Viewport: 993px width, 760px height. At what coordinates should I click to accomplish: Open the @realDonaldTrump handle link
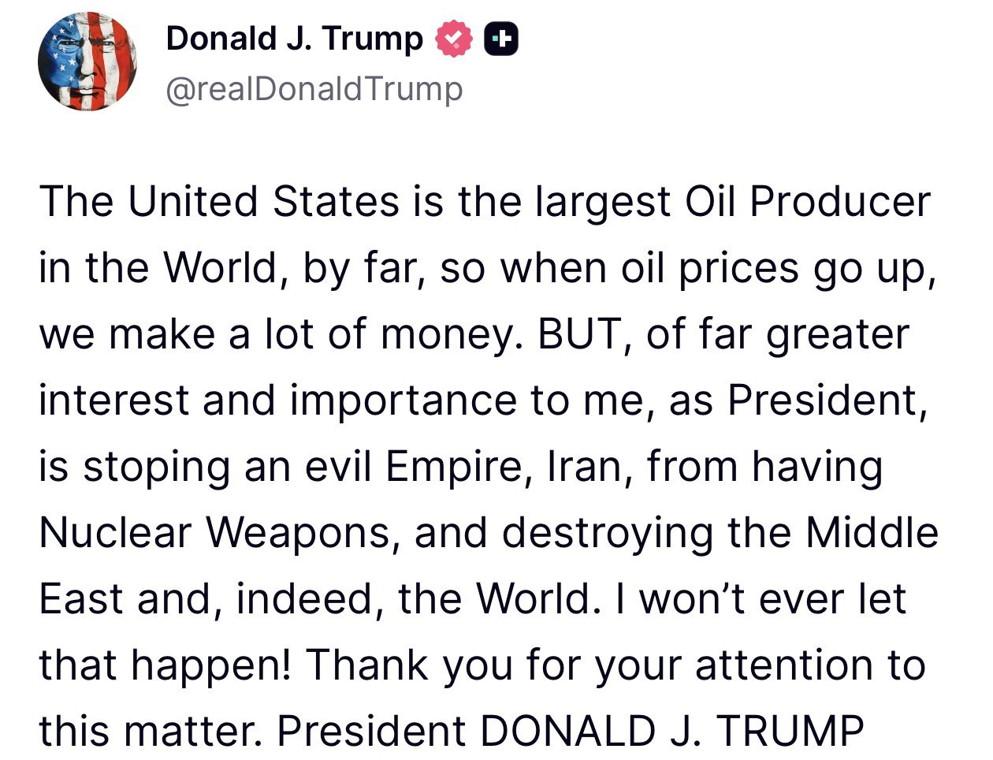pyautogui.click(x=314, y=89)
